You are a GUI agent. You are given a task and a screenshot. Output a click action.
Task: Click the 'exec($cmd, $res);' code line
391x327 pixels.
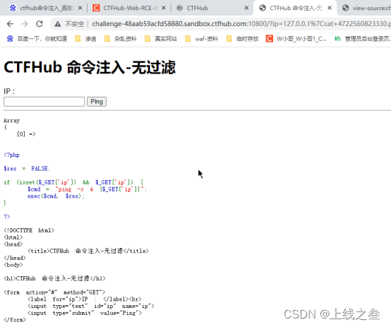(x=56, y=196)
